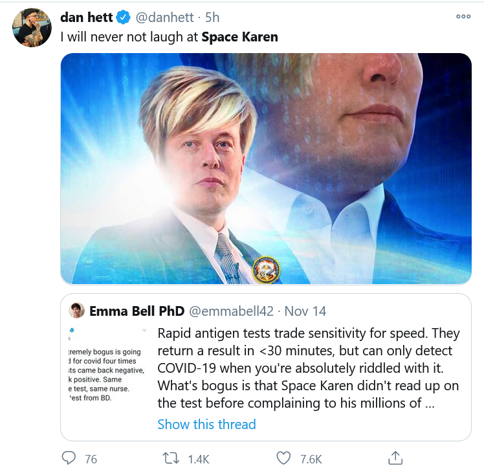This screenshot has height=475, width=484.
Task: Open the Space Karen tweet image
Action: click(x=266, y=168)
